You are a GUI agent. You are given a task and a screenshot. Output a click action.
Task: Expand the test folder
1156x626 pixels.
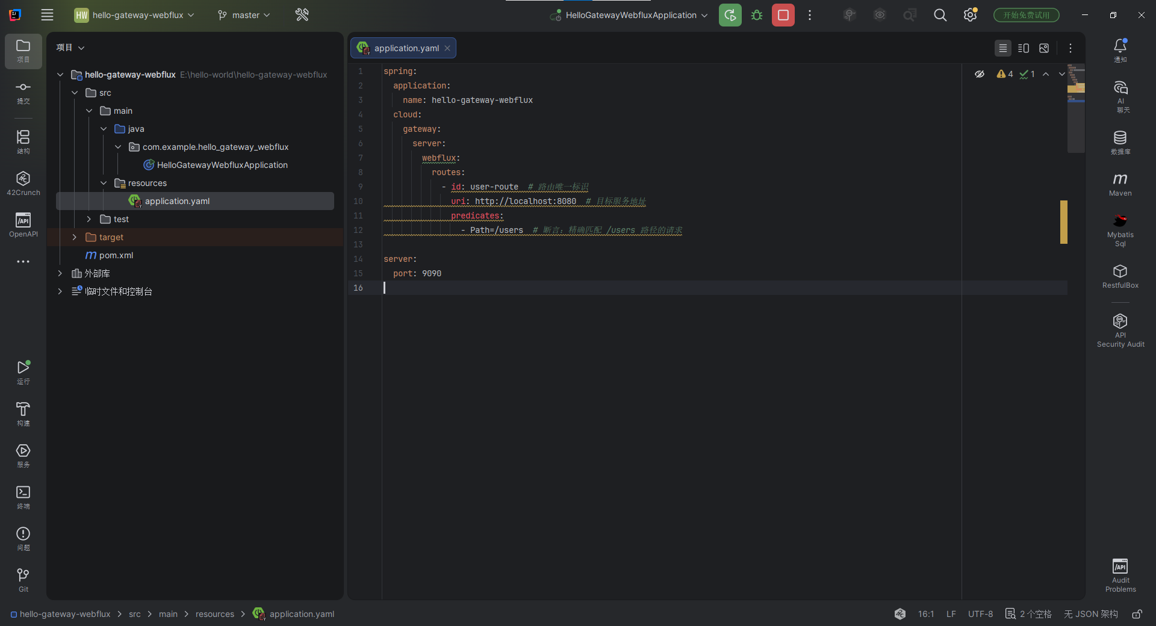pos(89,219)
